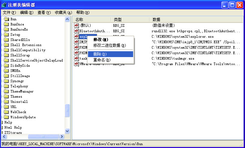This screenshot has height=148, width=245.
Task: Click the (数值未设置) data cell
Action: 163,25
